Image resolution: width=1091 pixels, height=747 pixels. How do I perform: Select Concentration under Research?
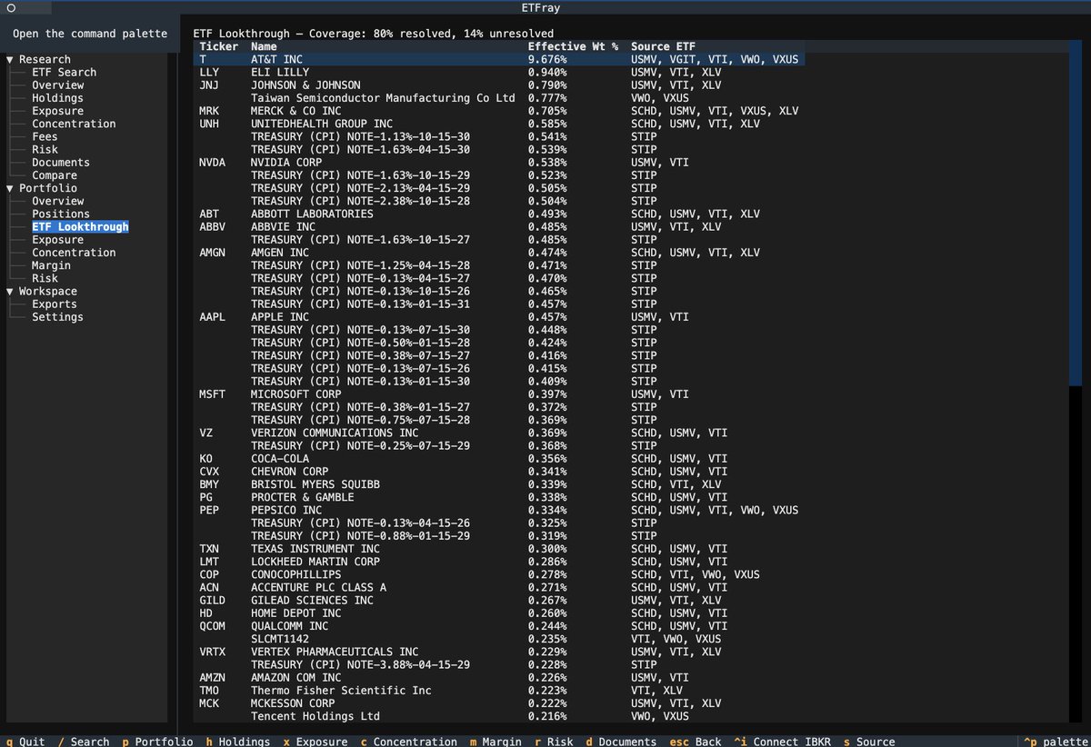click(x=74, y=124)
